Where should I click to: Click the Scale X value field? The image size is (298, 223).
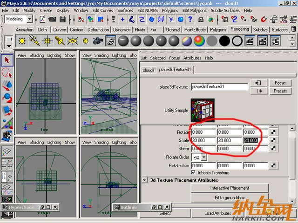tap(203, 140)
